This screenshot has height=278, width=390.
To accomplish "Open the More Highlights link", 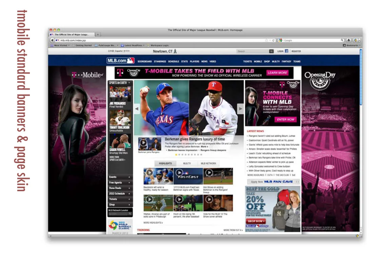I will point(153,222).
